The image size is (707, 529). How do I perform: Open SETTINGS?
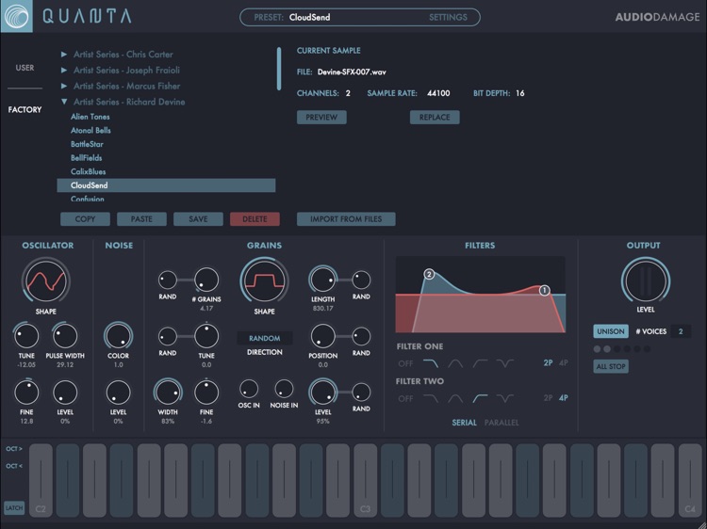click(x=448, y=17)
